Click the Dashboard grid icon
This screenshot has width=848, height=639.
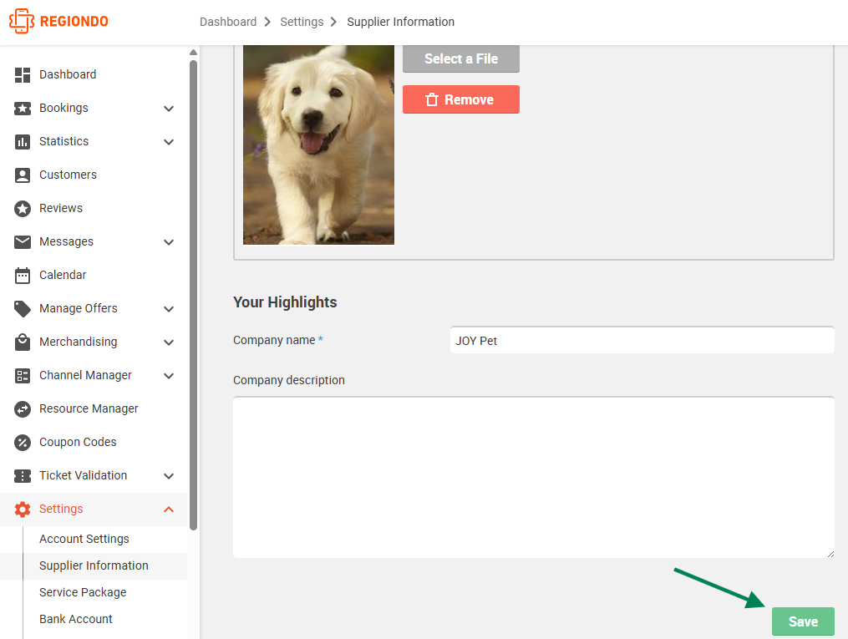pyautogui.click(x=23, y=74)
